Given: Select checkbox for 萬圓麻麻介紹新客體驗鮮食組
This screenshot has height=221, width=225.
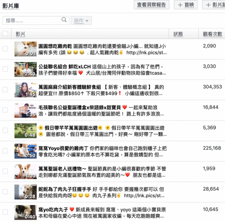Looking at the screenshot, I should pyautogui.click(x=5, y=90).
